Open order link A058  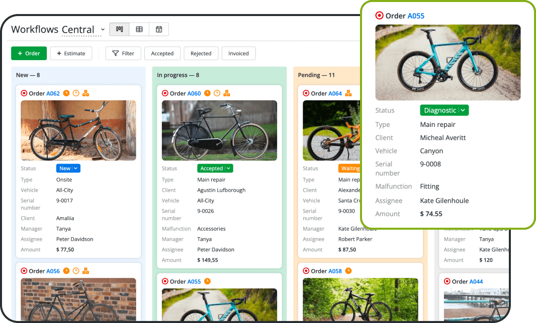click(335, 271)
